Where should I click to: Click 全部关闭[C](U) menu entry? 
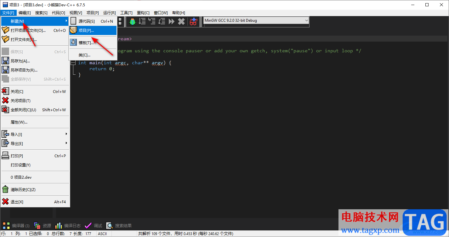point(35,110)
